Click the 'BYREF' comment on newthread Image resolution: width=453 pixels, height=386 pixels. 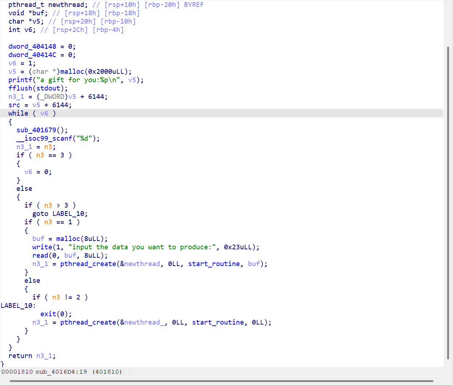click(194, 5)
